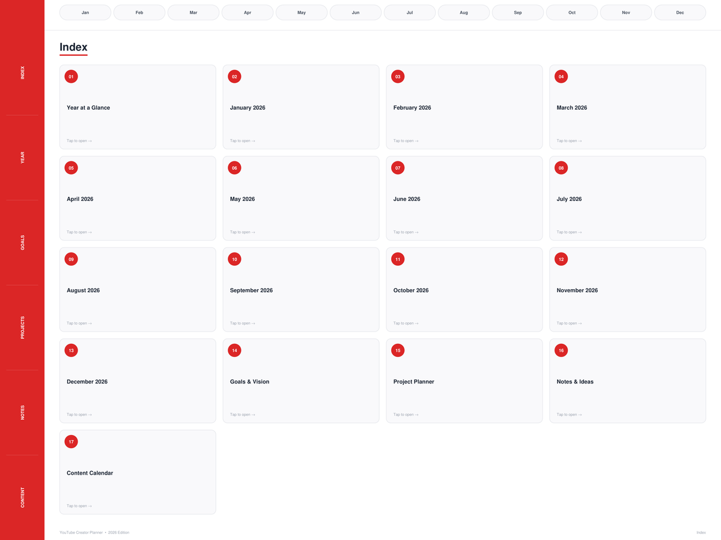
Task: Select the Apr month pill
Action: pyautogui.click(x=248, y=13)
